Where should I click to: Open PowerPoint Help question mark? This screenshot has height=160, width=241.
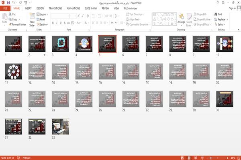coord(218,3)
